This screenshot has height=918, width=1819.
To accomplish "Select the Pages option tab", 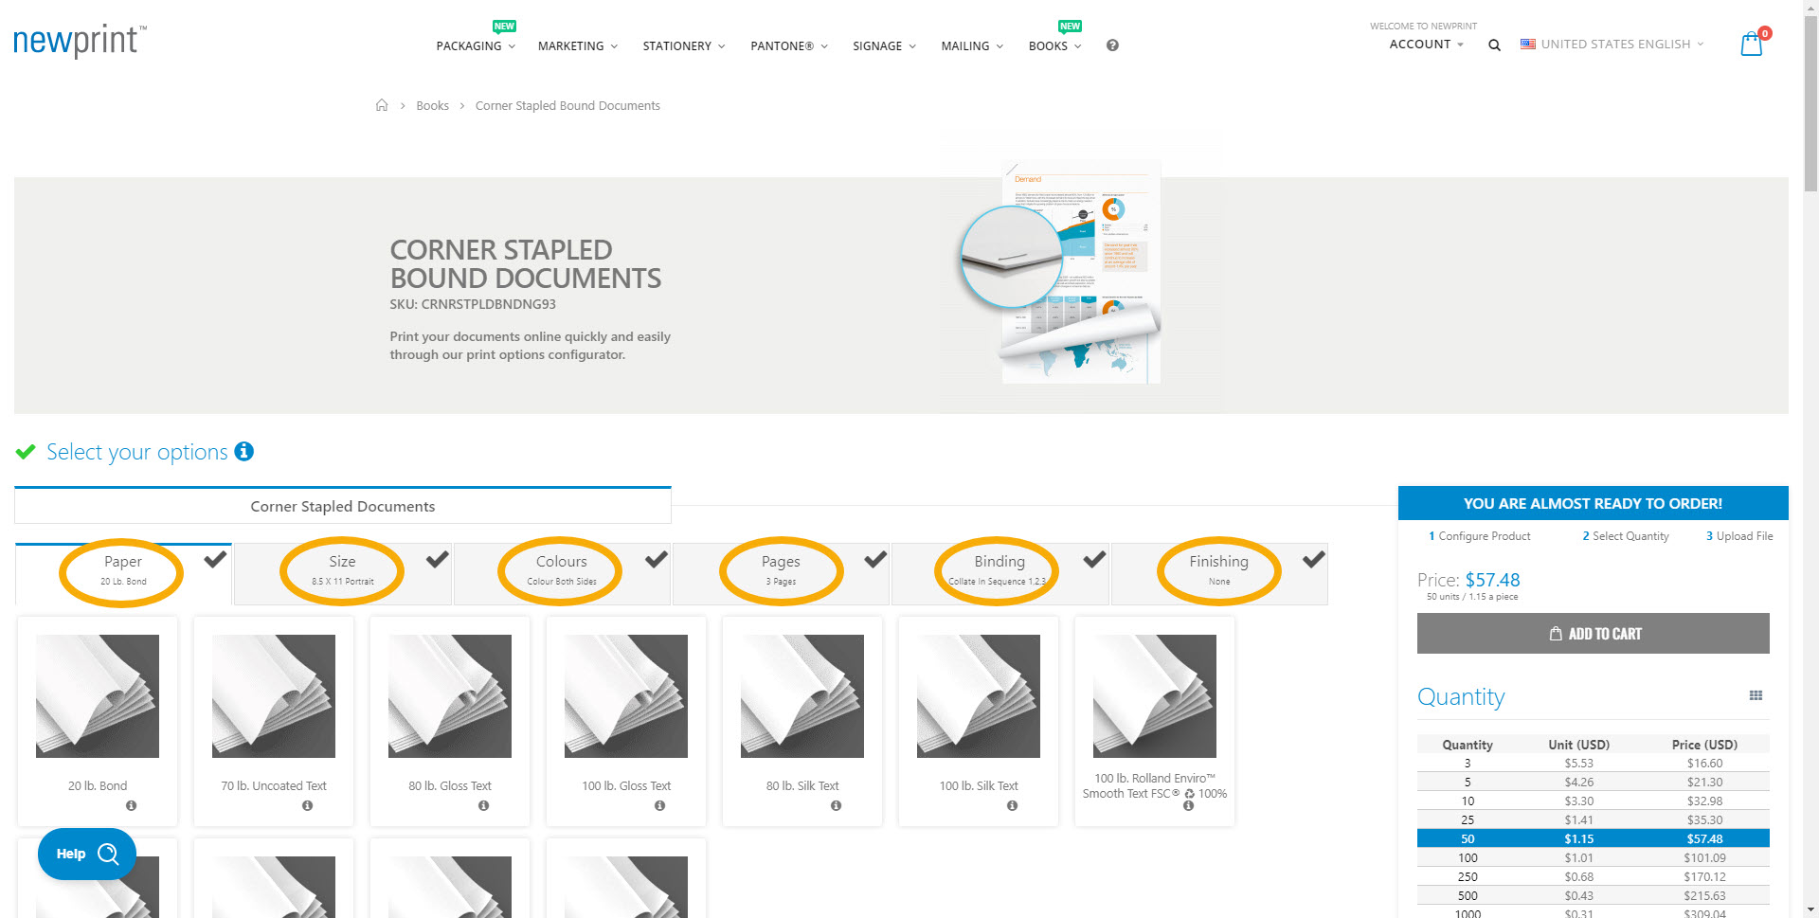I will click(781, 573).
